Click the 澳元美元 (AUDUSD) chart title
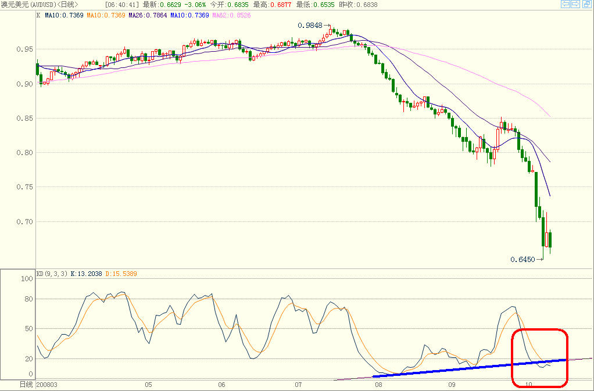Image resolution: width=594 pixels, height=391 pixels. (40, 5)
